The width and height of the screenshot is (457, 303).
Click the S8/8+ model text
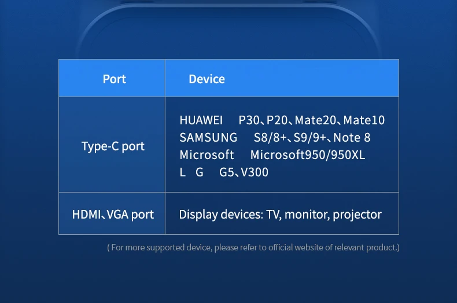tap(270, 138)
